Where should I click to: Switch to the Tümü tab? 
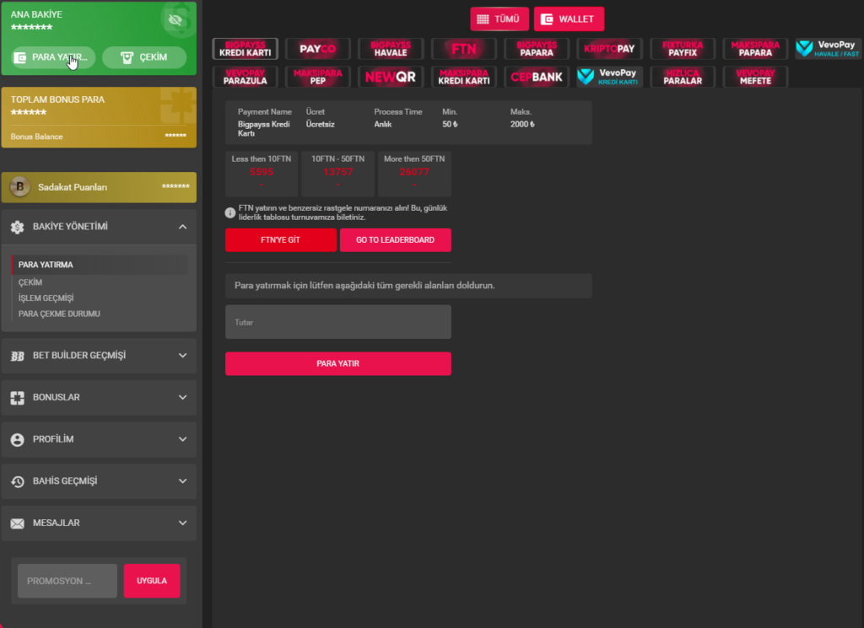coord(499,19)
